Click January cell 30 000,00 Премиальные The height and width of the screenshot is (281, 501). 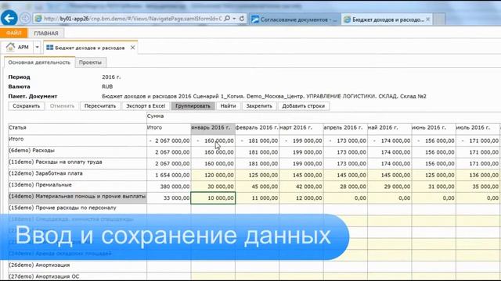click(213, 187)
